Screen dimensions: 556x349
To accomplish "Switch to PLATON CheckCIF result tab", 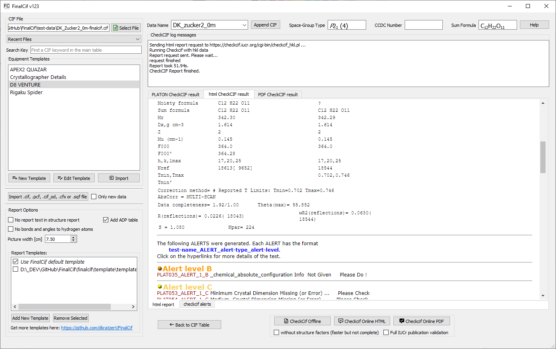I will tap(175, 95).
